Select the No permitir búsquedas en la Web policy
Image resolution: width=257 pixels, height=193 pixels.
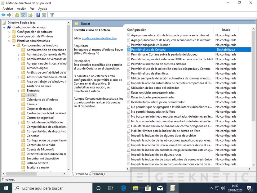(x=153, y=112)
